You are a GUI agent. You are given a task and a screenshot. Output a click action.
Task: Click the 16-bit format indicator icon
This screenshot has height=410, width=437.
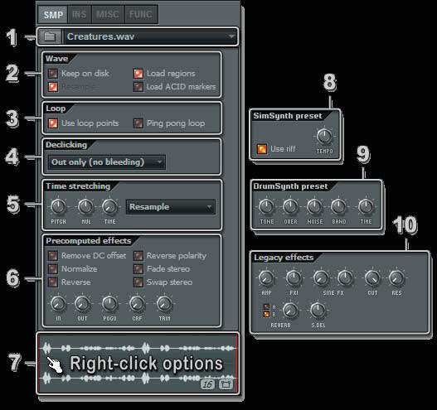(x=207, y=384)
